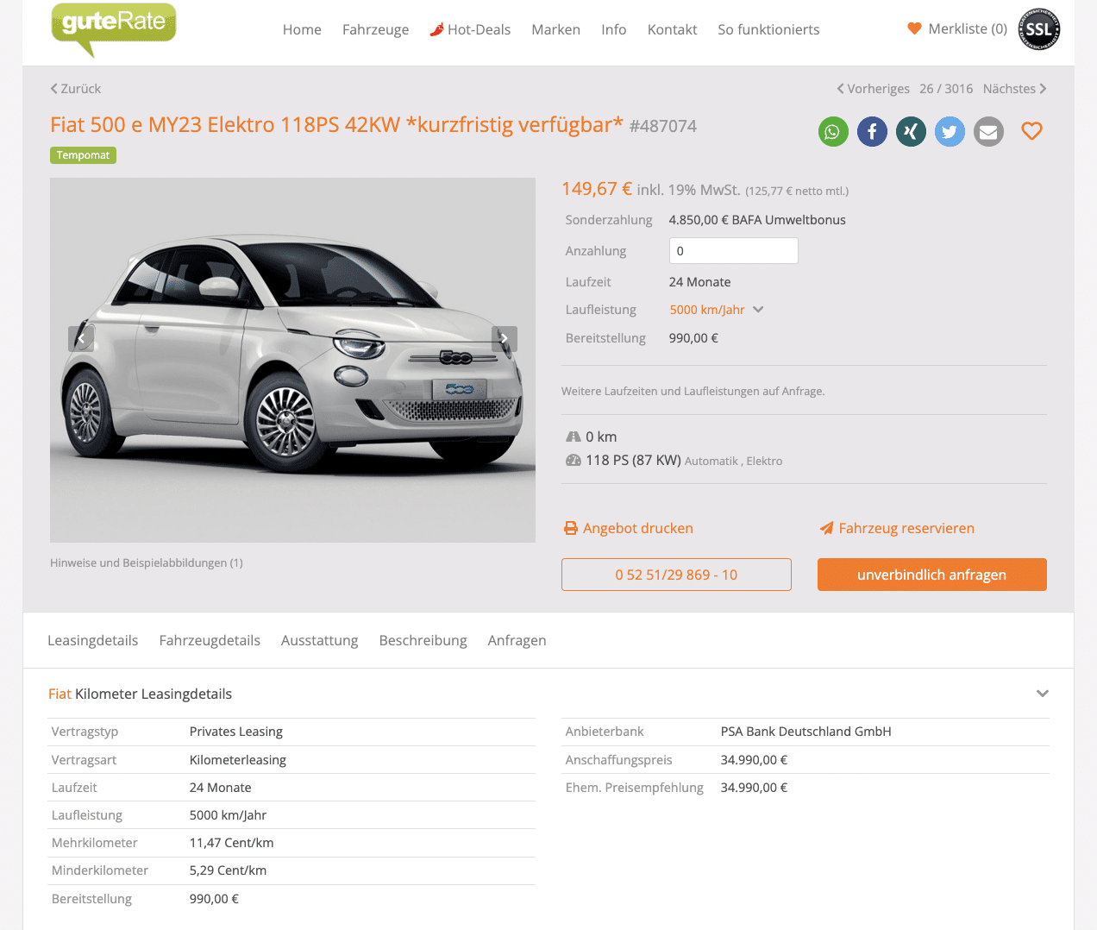Click the Privates Leasing value

pyautogui.click(x=236, y=732)
